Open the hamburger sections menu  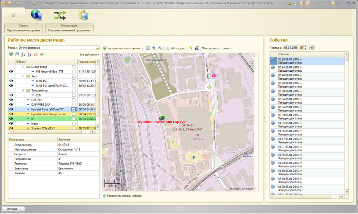click(x=14, y=15)
